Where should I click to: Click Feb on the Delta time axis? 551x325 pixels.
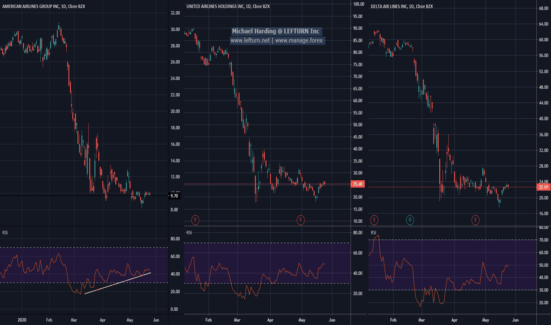click(x=393, y=320)
